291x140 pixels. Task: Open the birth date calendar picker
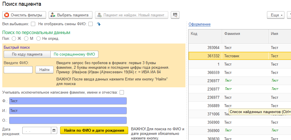[x=54, y=131]
